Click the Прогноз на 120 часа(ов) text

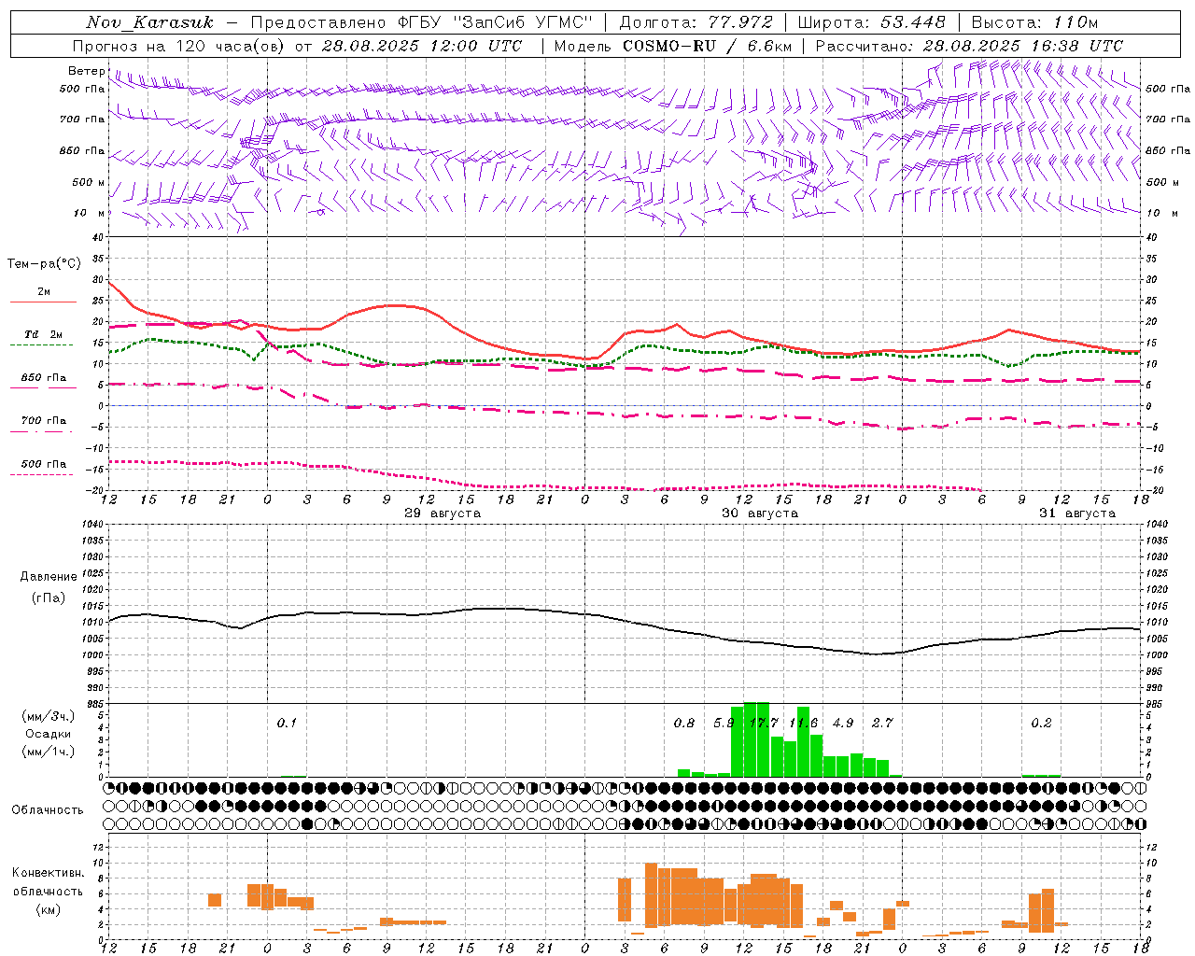pyautogui.click(x=181, y=46)
